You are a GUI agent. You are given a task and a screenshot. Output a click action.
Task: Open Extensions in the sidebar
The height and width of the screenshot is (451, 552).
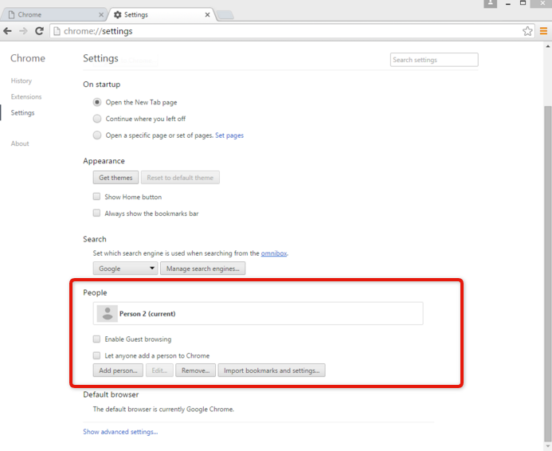pyautogui.click(x=26, y=96)
